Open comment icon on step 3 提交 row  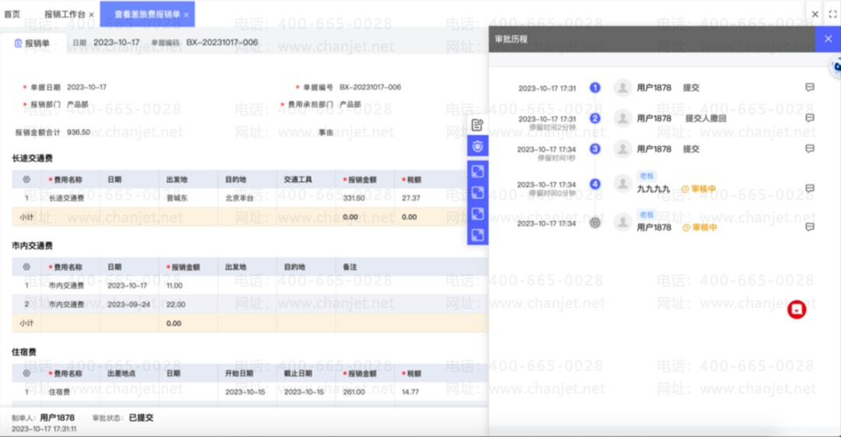pos(810,149)
